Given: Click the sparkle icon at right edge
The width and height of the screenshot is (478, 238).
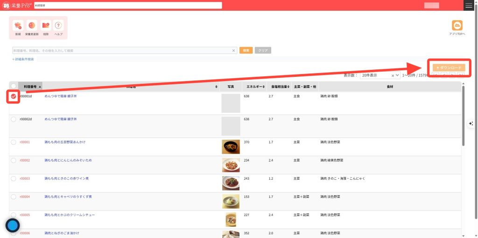Looking at the screenshot, I should pos(471,123).
